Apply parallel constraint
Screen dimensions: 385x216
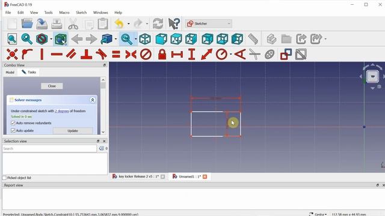click(x=72, y=54)
